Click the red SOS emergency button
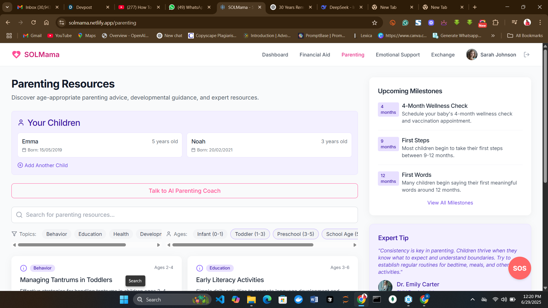This screenshot has height=308, width=548. 519,268
